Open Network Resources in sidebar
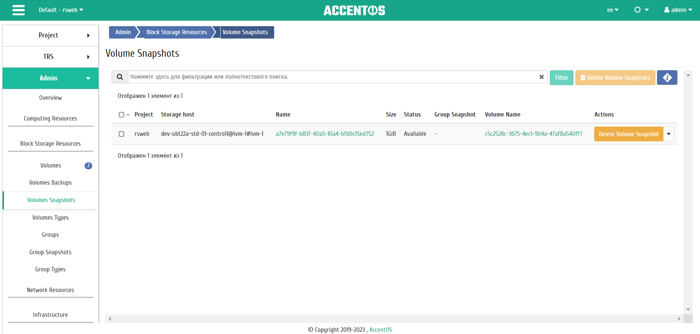The height and width of the screenshot is (334, 700). point(50,290)
